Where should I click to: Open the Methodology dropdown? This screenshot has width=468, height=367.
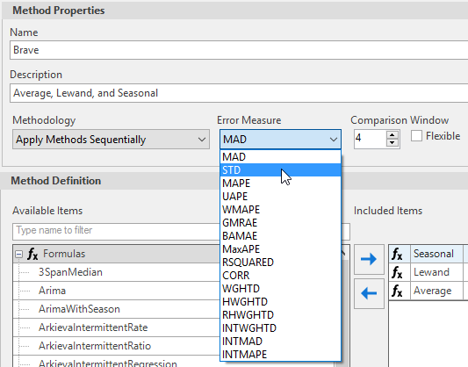click(111, 140)
